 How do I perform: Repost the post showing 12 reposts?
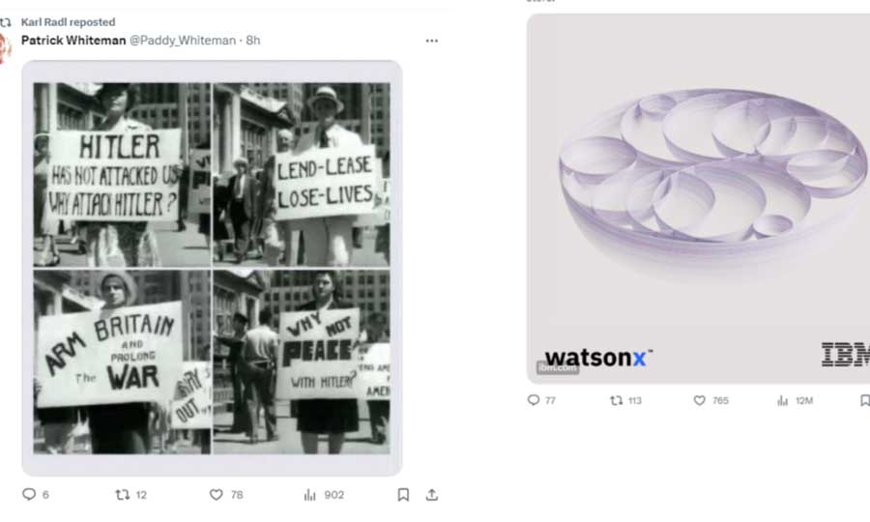[130, 494]
